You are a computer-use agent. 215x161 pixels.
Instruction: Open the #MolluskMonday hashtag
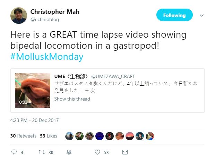click(47, 57)
